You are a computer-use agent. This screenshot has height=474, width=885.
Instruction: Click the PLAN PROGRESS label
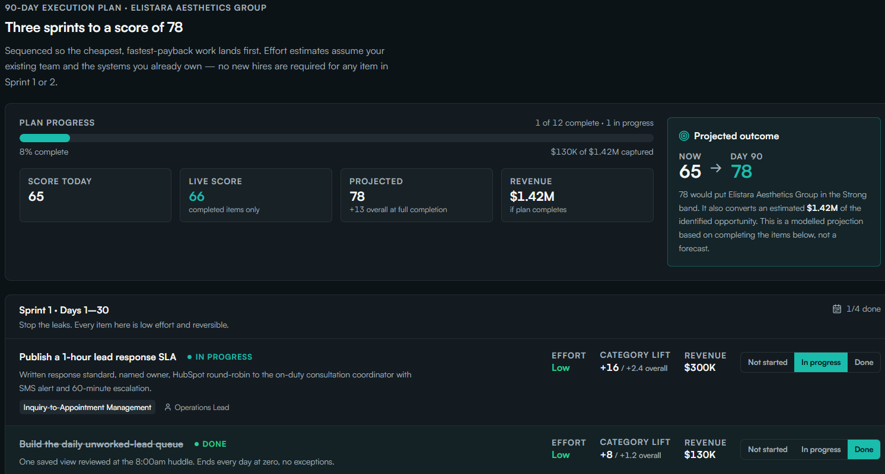tap(57, 123)
